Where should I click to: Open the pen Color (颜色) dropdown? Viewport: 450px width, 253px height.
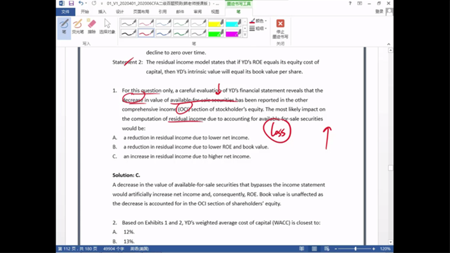coord(258,21)
